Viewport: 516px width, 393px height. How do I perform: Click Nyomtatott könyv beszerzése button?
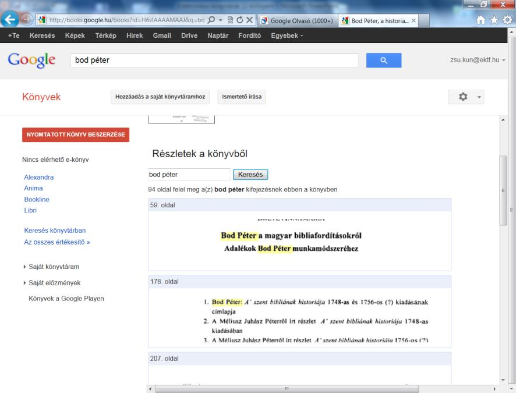(x=76, y=135)
